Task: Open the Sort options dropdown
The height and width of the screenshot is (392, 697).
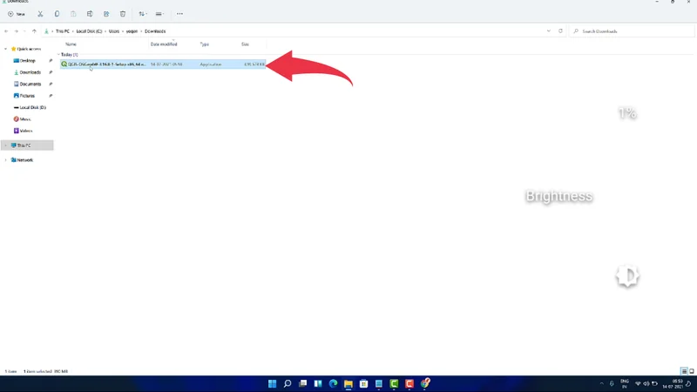Action: pos(143,14)
